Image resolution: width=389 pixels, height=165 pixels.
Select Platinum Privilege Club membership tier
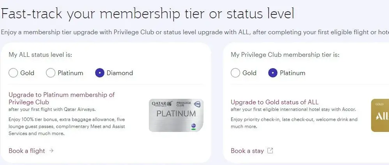coord(273,73)
